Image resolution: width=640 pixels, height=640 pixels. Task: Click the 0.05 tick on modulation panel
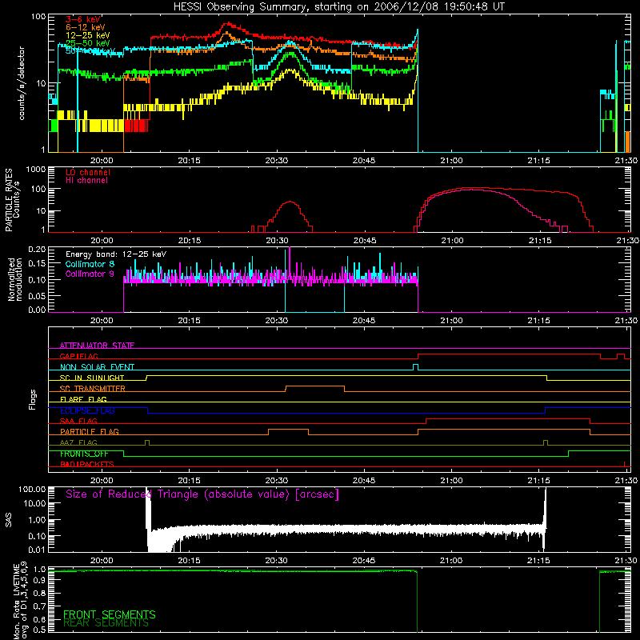coord(37,296)
